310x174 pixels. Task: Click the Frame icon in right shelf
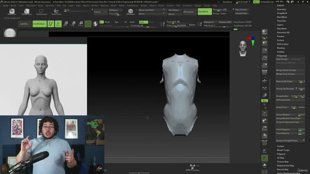coord(264,114)
